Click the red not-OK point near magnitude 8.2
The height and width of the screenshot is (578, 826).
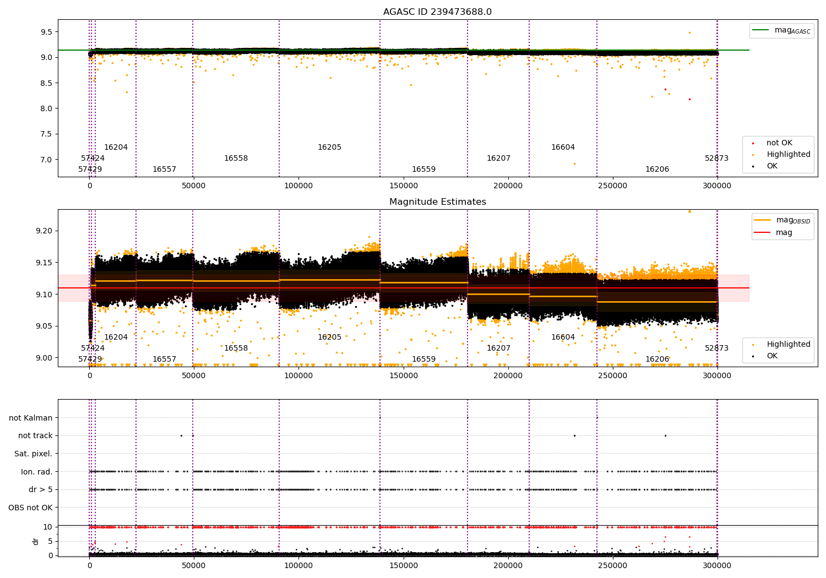point(689,99)
